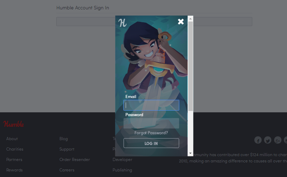This screenshot has width=287, height=177.
Task: Click the scrollbar down arrow in the dialog
Action: tap(190, 153)
